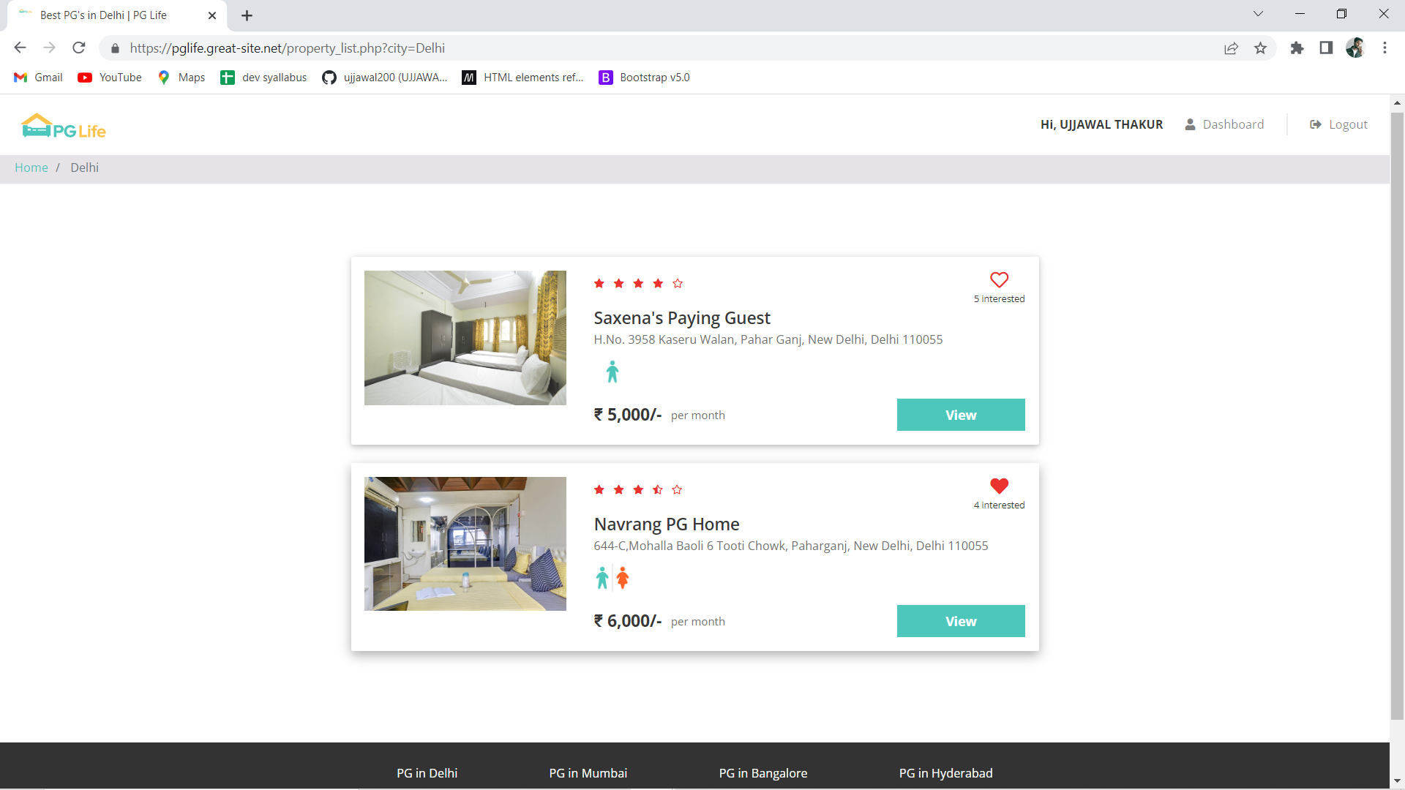Click the share page icon
Viewport: 1405px width, 790px height.
click(1231, 48)
